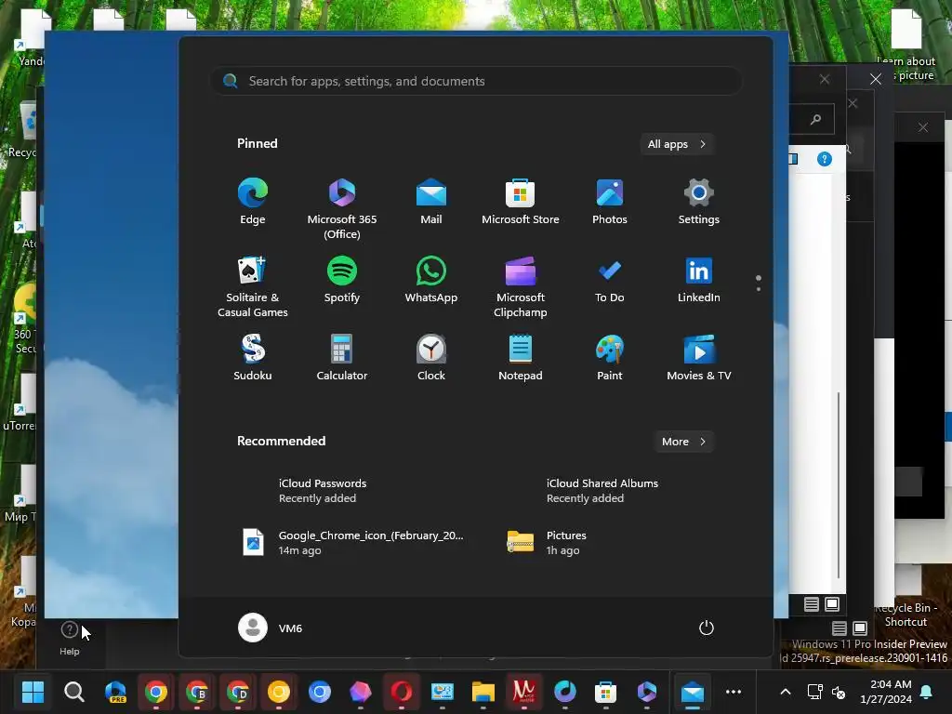Expand the All apps list
The image size is (952, 714).
pyautogui.click(x=677, y=144)
